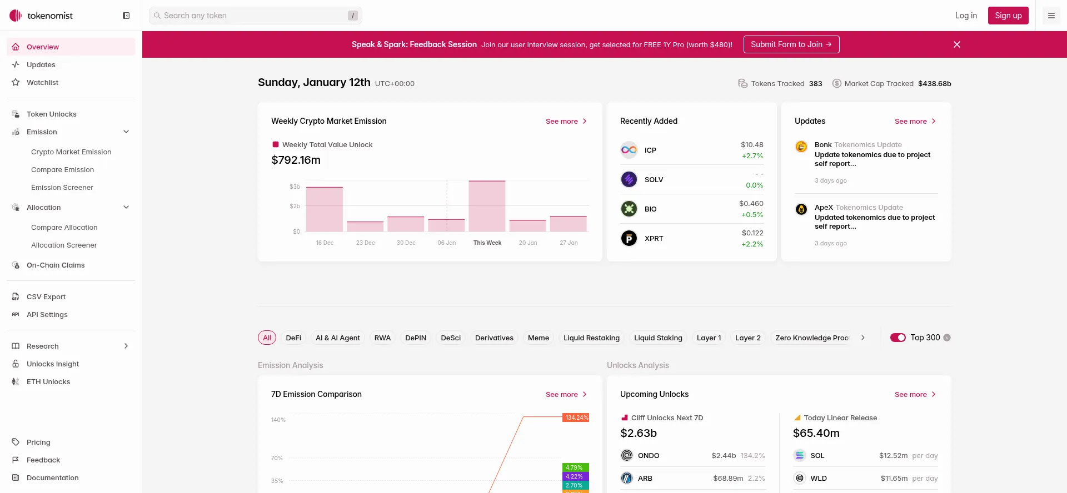This screenshot has width=1067, height=493.
Task: Click the Watchlist star icon
Action: [x=16, y=82]
